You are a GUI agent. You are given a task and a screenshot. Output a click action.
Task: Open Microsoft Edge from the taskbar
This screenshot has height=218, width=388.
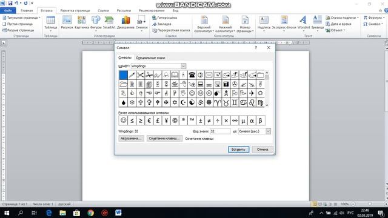click(48, 213)
